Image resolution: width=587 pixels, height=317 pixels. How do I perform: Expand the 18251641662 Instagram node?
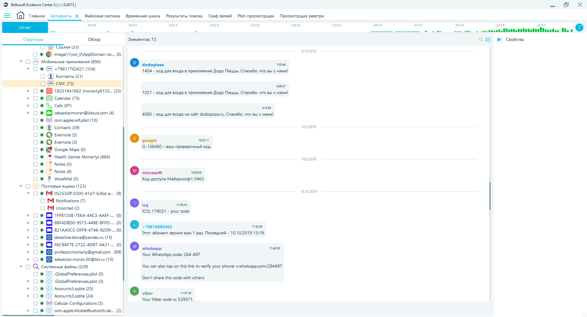pyautogui.click(x=28, y=91)
